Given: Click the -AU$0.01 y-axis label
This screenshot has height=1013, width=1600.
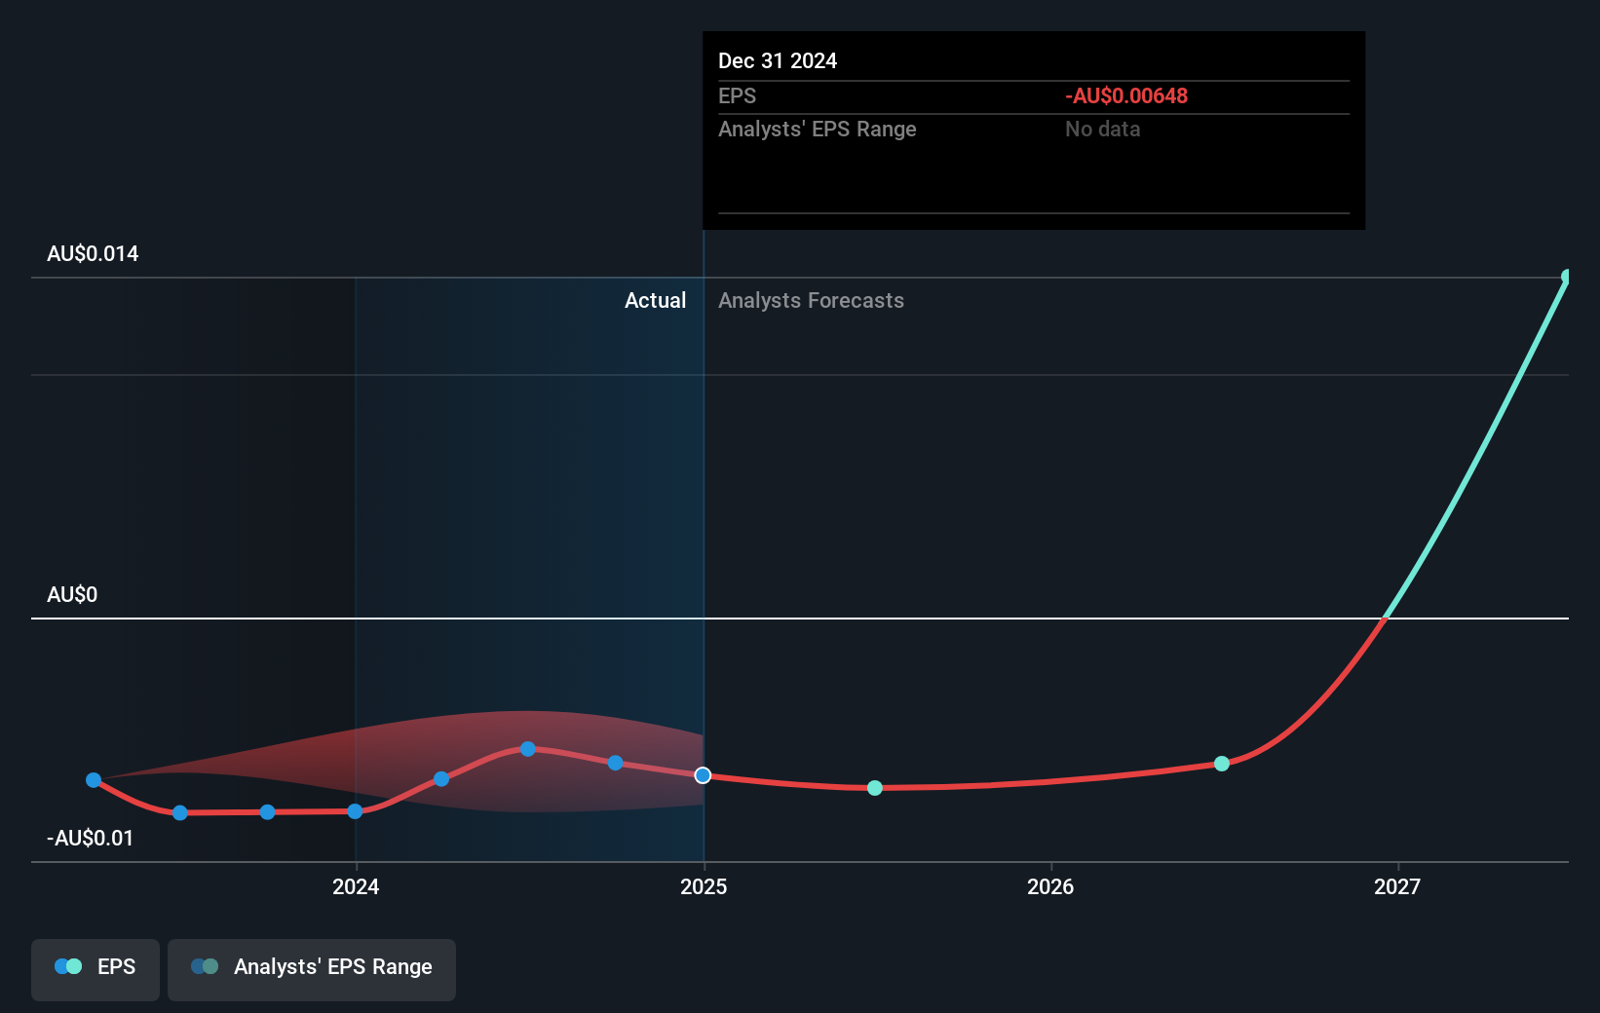Looking at the screenshot, I should tap(90, 839).
